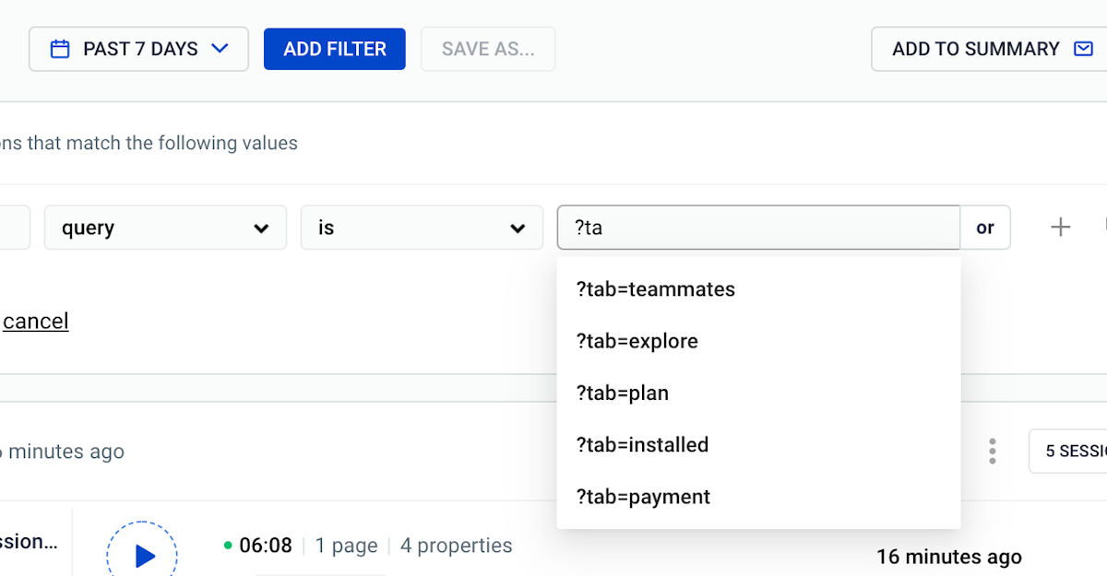
Task: Expand the 'is' operator dropdown
Action: 422,228
